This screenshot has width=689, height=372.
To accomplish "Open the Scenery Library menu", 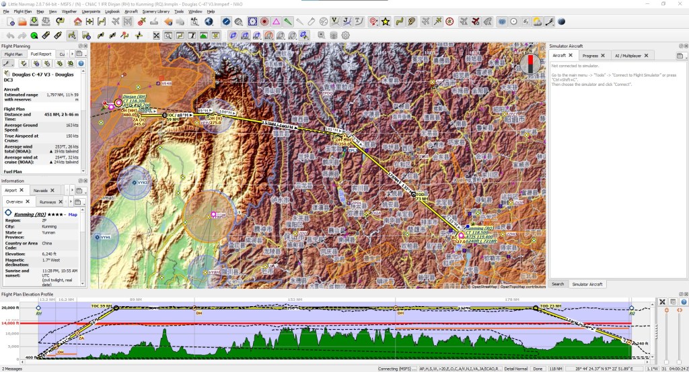I will 155,11.
